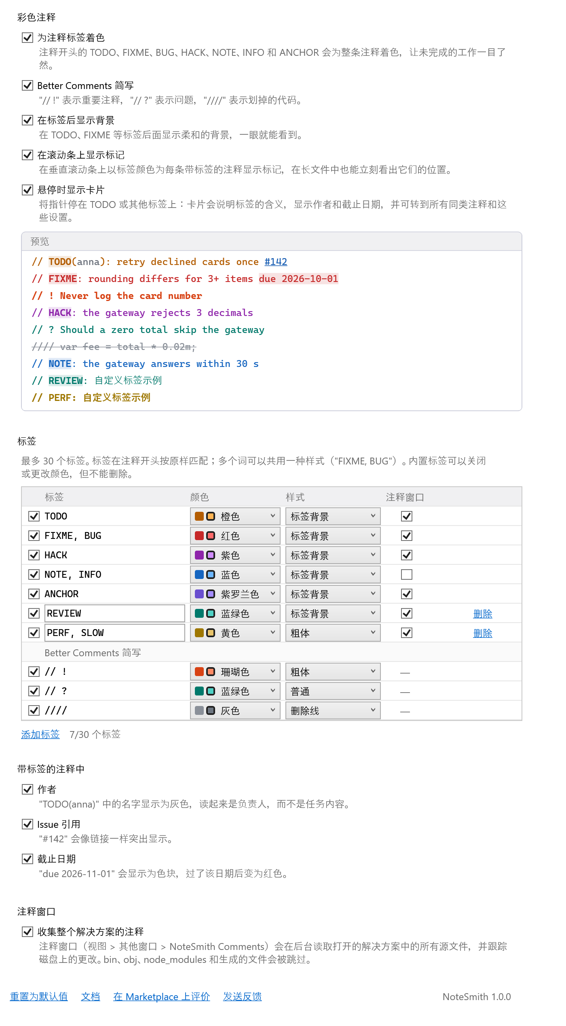Open the 文档 link
Viewport: 566px width, 1026px height.
91,996
